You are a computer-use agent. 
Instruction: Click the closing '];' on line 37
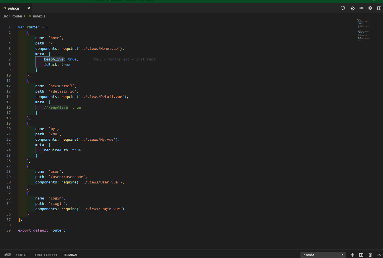click(x=20, y=220)
